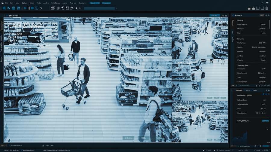The image size is (271, 152).
Task: Click the Refresh button
Action: (265, 121)
